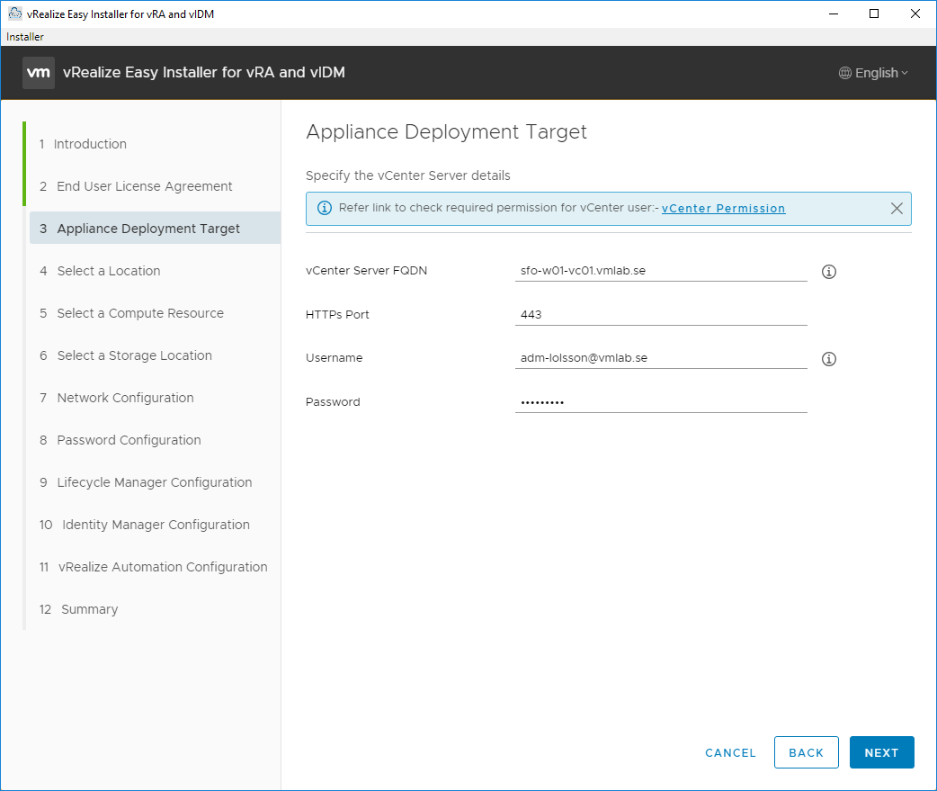
Task: Click the VMware vm logo icon
Action: coord(39,73)
